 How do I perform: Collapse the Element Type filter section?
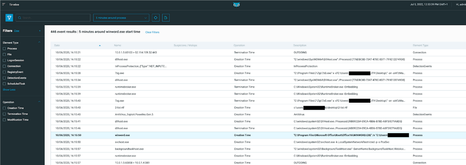coord(40,42)
